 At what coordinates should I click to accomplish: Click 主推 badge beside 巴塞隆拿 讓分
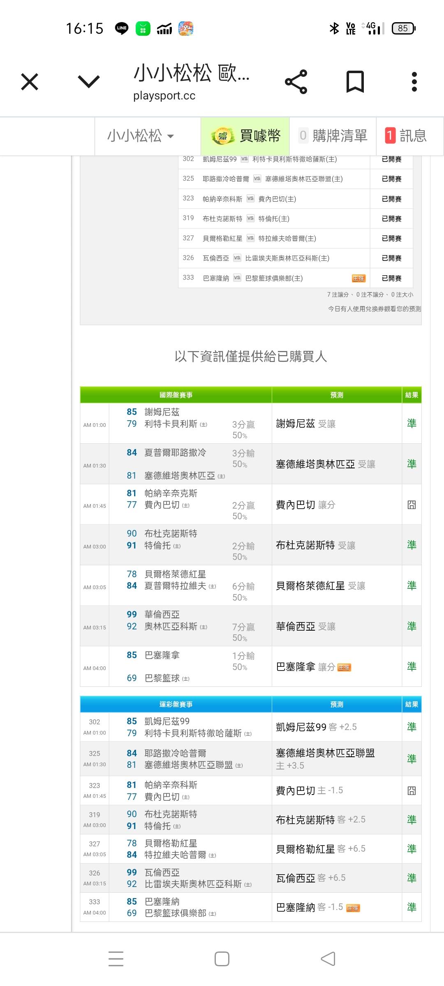(x=344, y=668)
